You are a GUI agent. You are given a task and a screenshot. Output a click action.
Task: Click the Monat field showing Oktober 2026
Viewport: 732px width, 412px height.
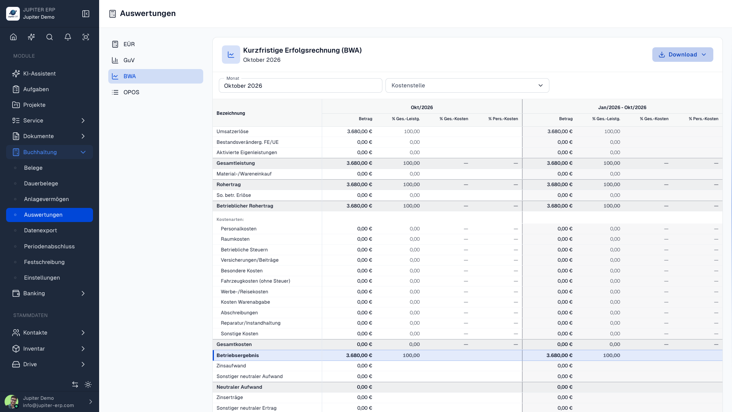300,85
